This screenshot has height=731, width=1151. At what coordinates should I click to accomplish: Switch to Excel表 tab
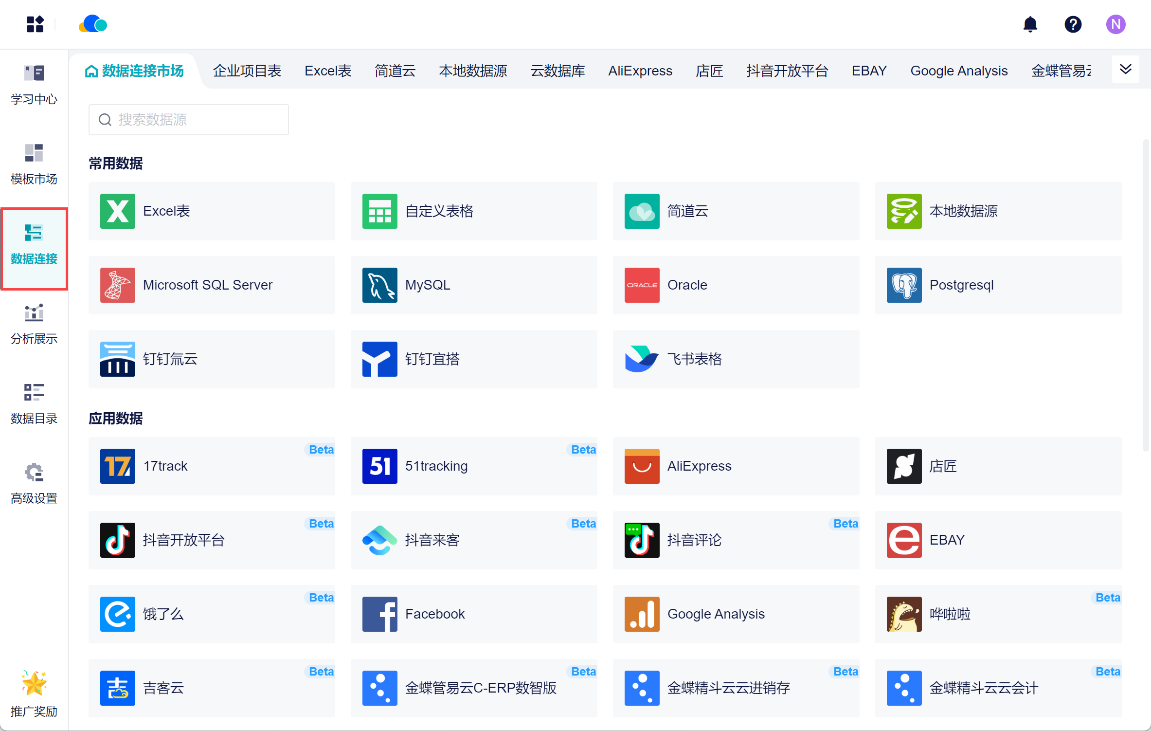(x=328, y=71)
